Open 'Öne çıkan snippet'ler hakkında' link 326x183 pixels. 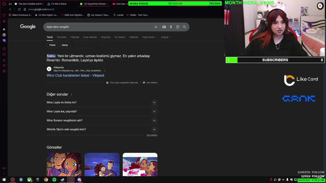pyautogui.click(x=122, y=83)
